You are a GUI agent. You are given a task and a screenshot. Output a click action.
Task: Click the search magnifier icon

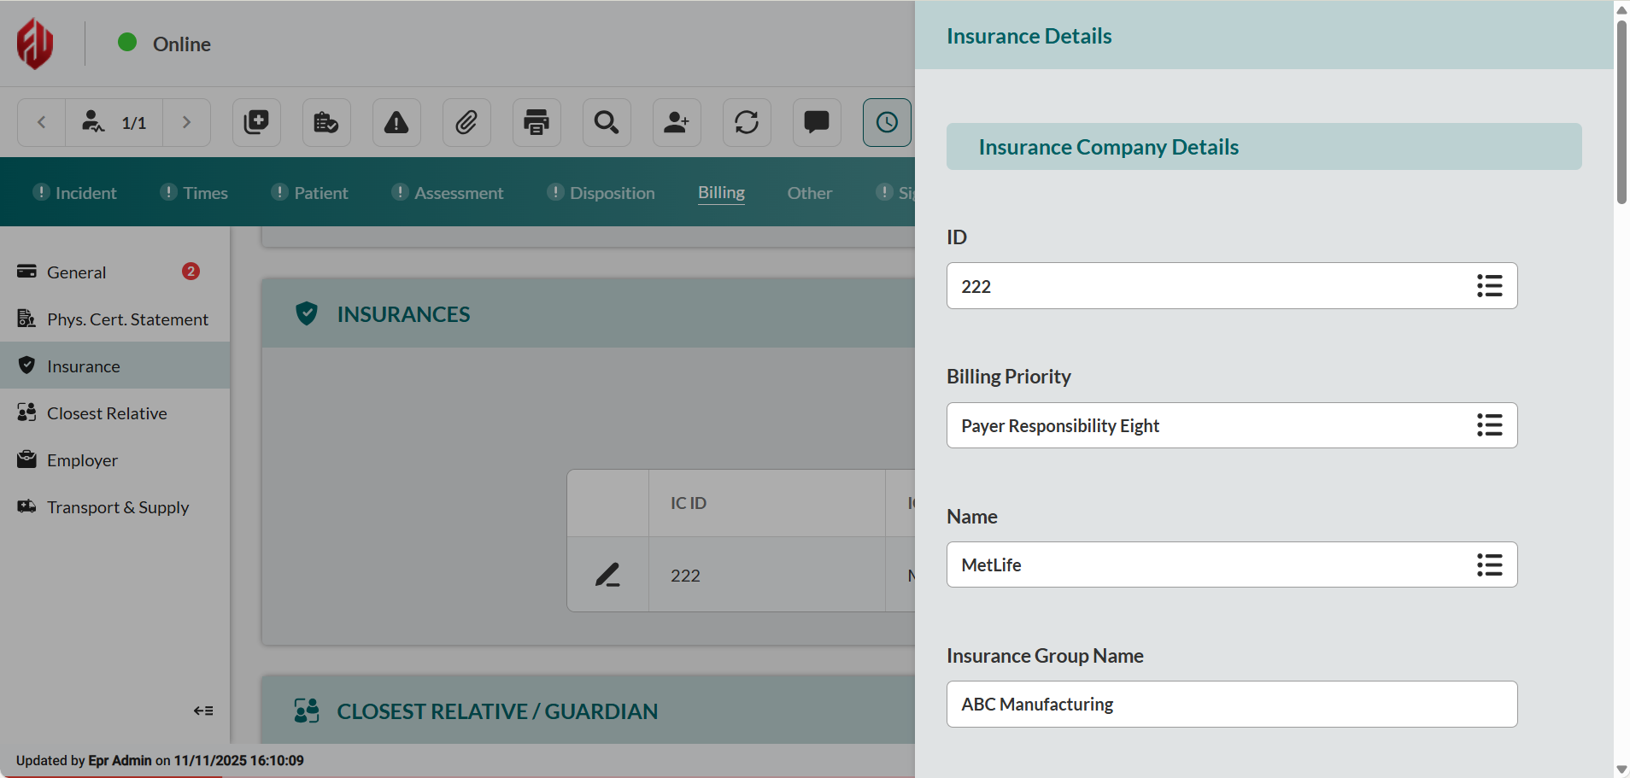607,123
